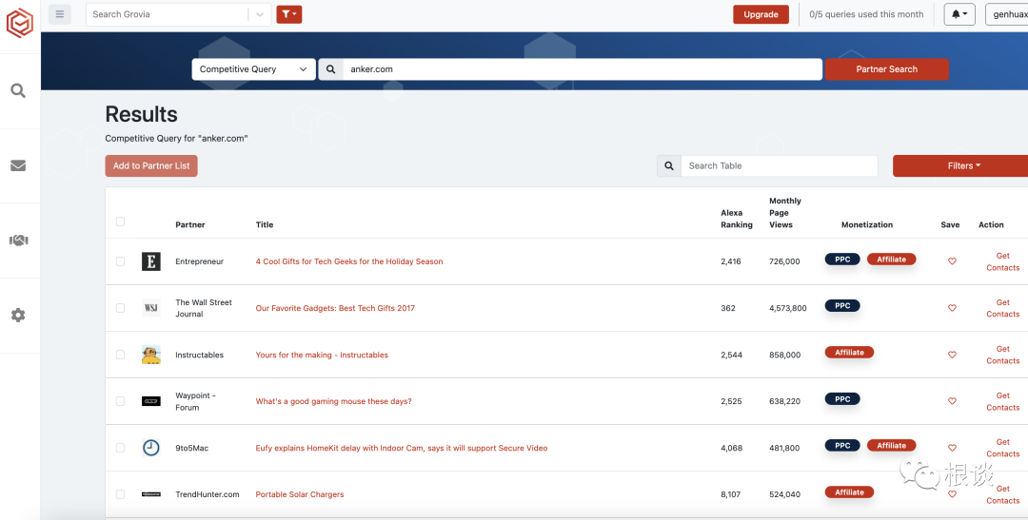This screenshot has height=520, width=1028.
Task: Open the red Filters dropdown
Action: pos(962,165)
